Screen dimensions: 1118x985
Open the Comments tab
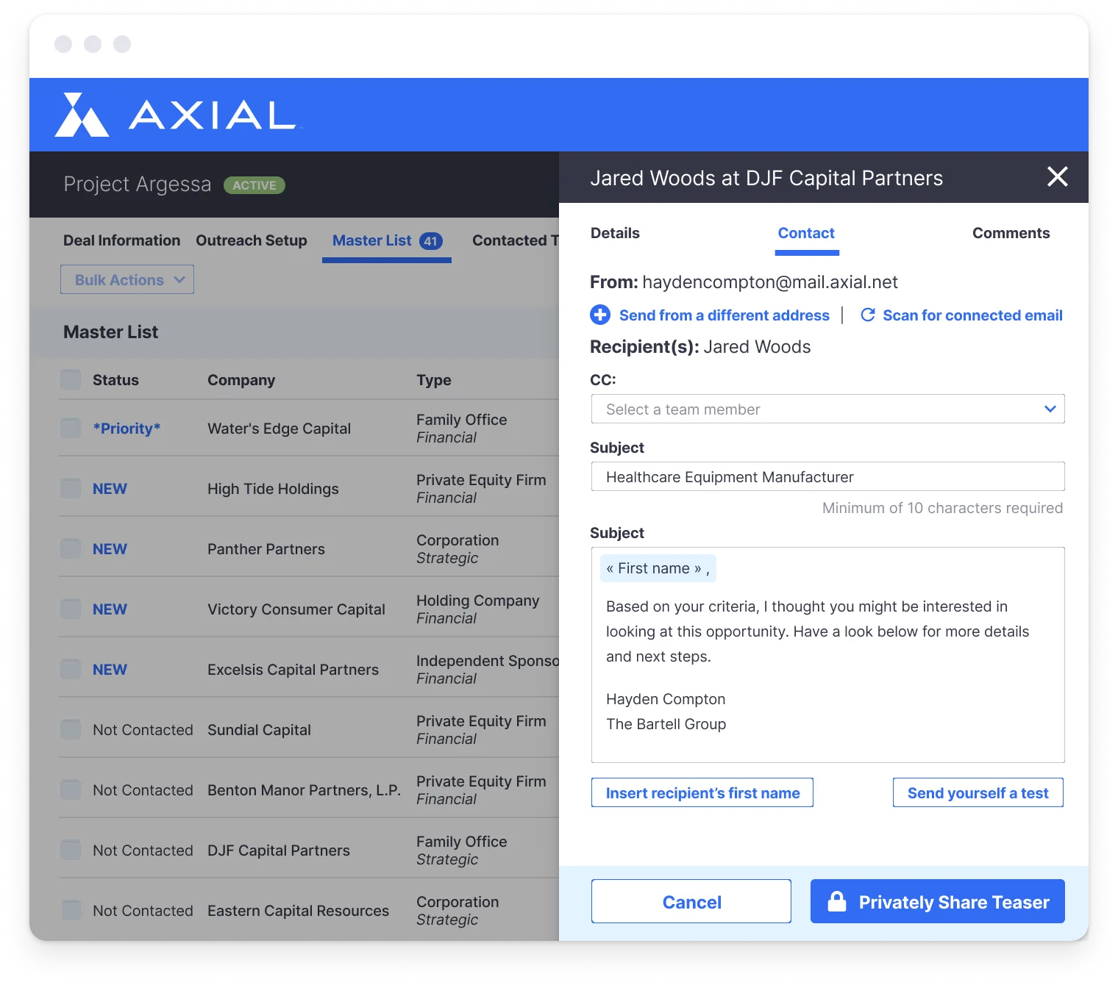click(x=1011, y=234)
